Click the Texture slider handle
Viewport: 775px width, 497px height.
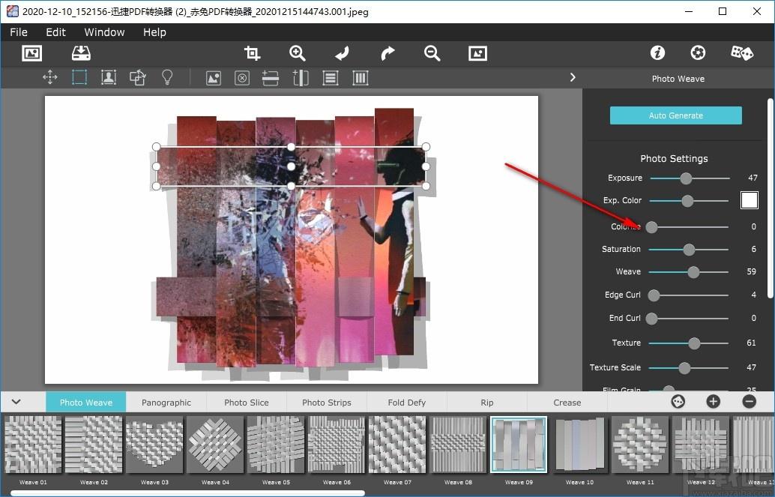tap(694, 343)
